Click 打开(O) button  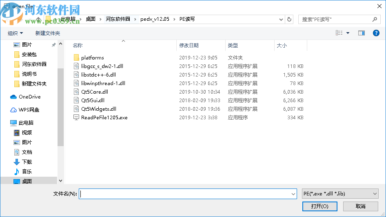[x=319, y=206]
